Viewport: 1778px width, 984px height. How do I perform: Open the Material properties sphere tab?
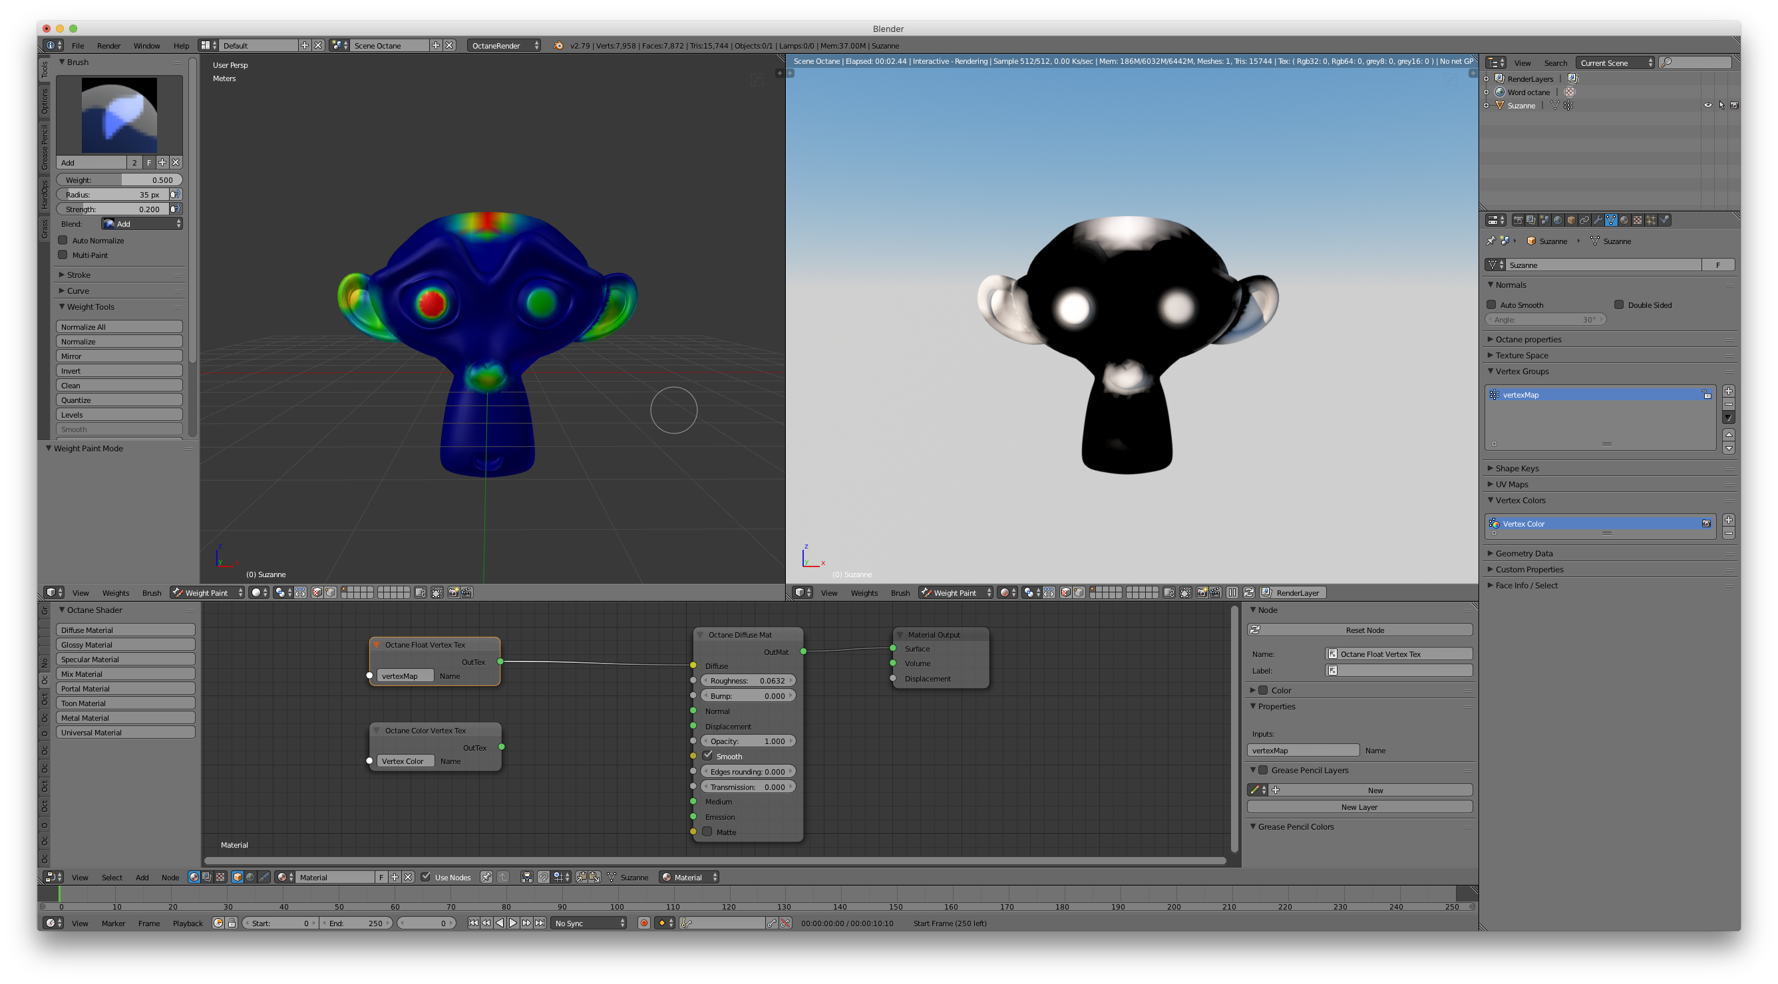[1625, 220]
